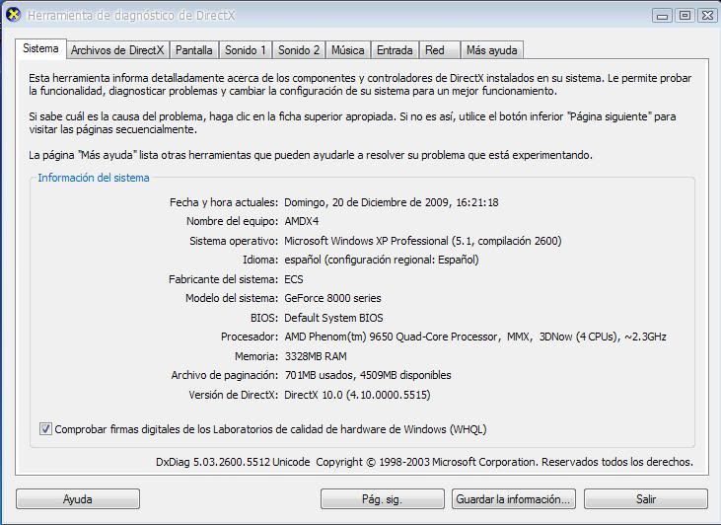
Task: Click Guardar la información button
Action: (x=513, y=499)
